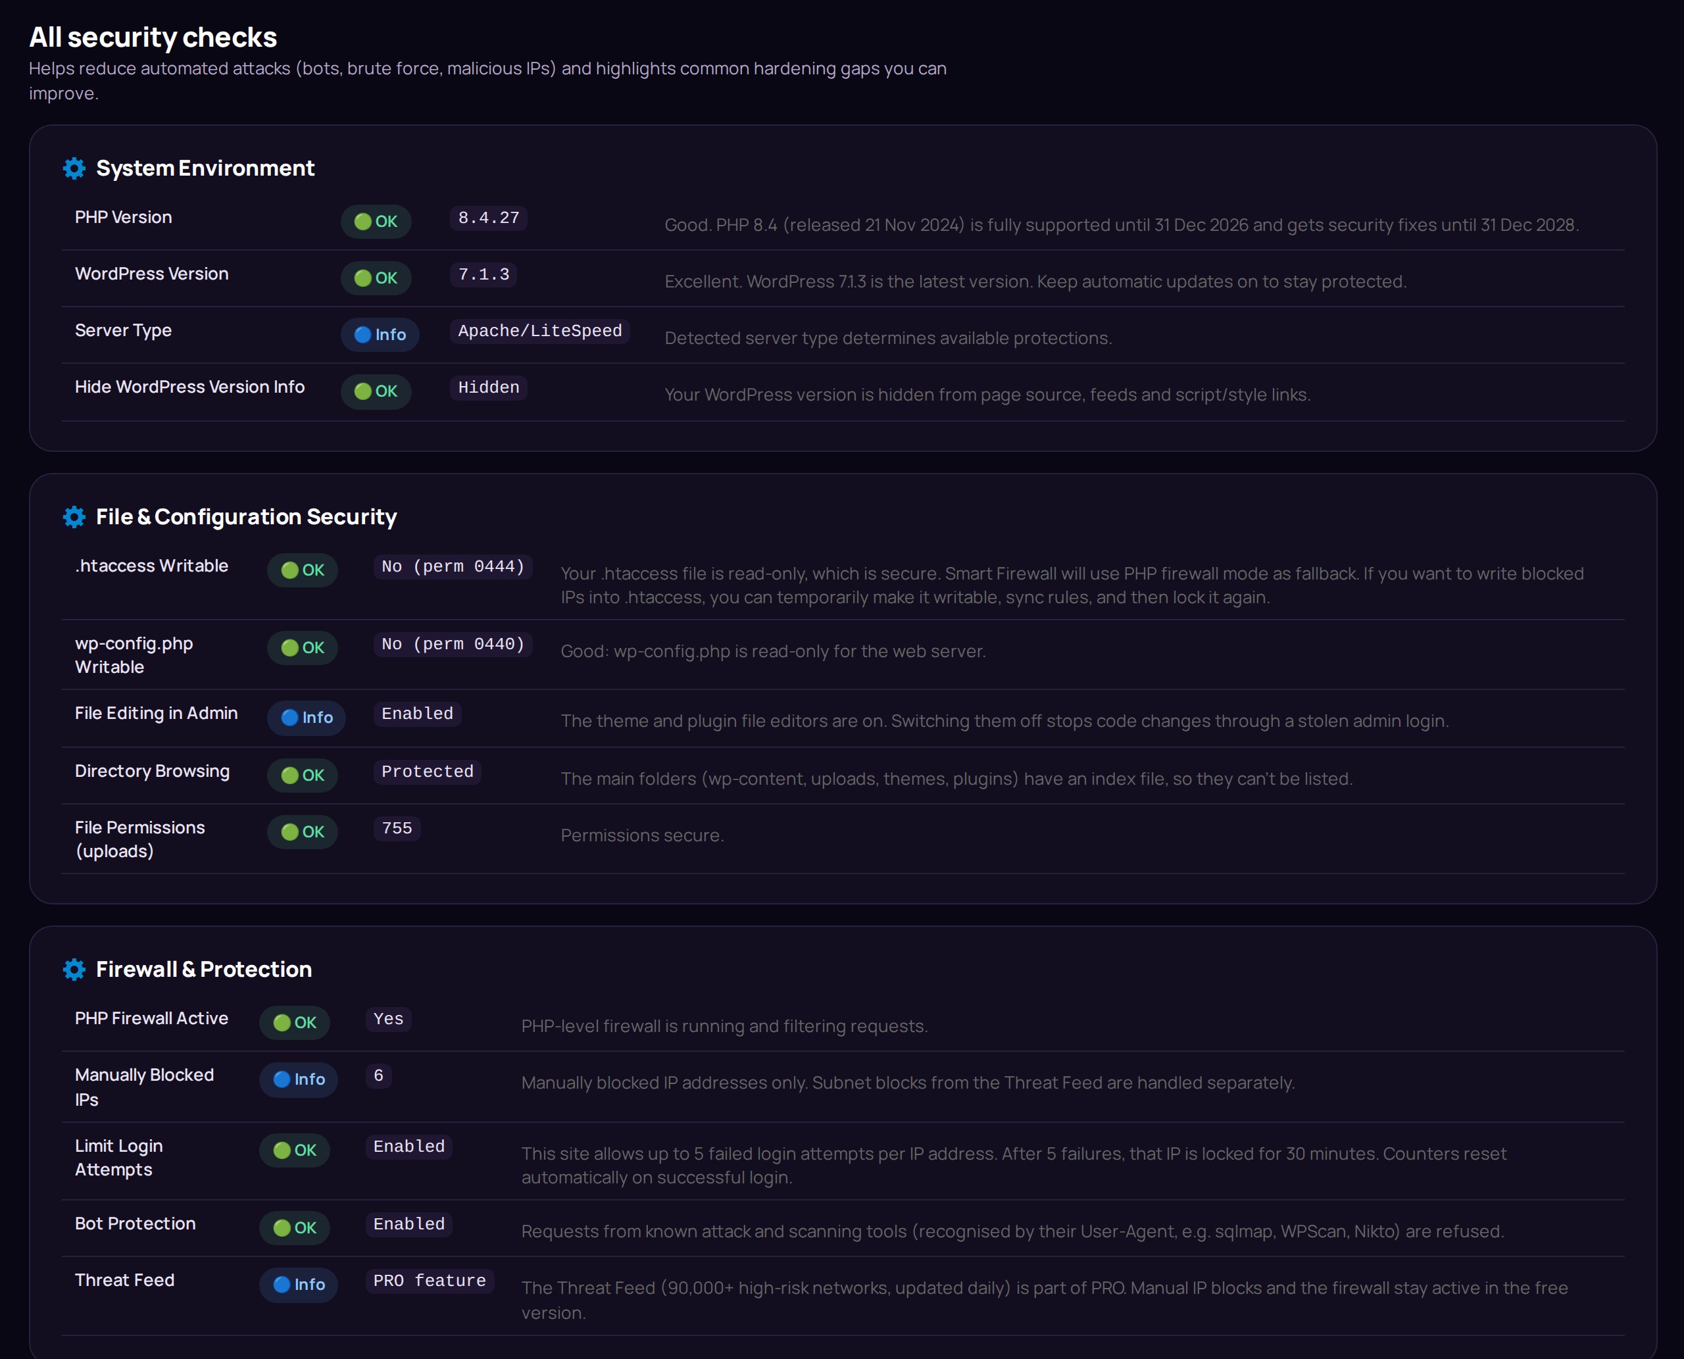Click the OK badge for Hide WordPress Version Info
The height and width of the screenshot is (1359, 1684).
376,391
